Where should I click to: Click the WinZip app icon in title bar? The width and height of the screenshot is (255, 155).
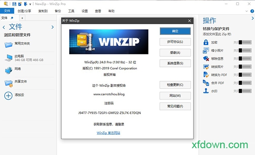click(x=6, y=4)
